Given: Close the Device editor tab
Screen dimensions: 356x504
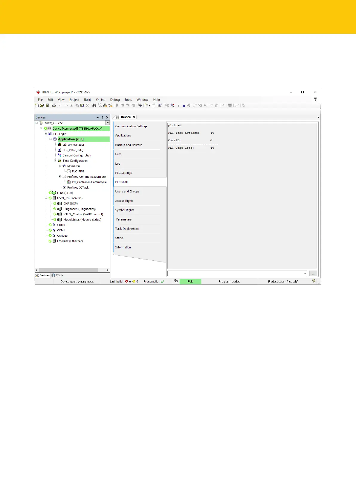Looking at the screenshot, I should pos(134,117).
